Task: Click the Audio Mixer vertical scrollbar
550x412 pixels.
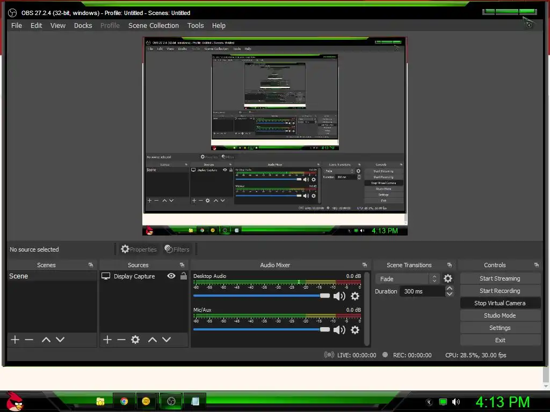Action: [367, 308]
